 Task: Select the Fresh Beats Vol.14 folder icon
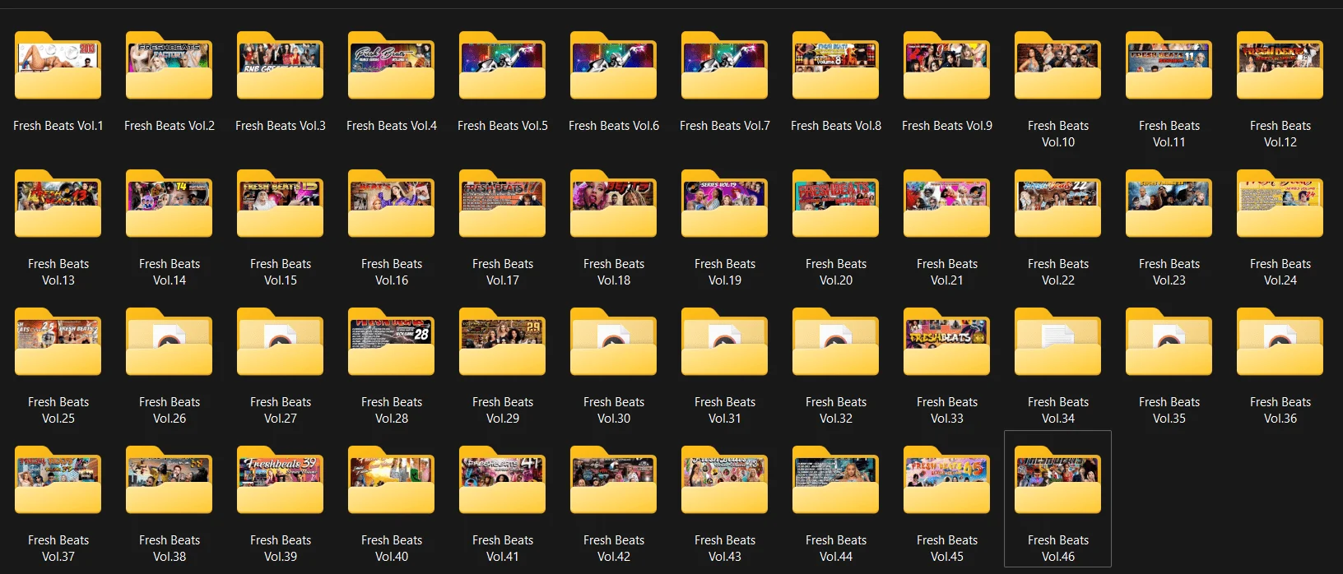coord(170,204)
